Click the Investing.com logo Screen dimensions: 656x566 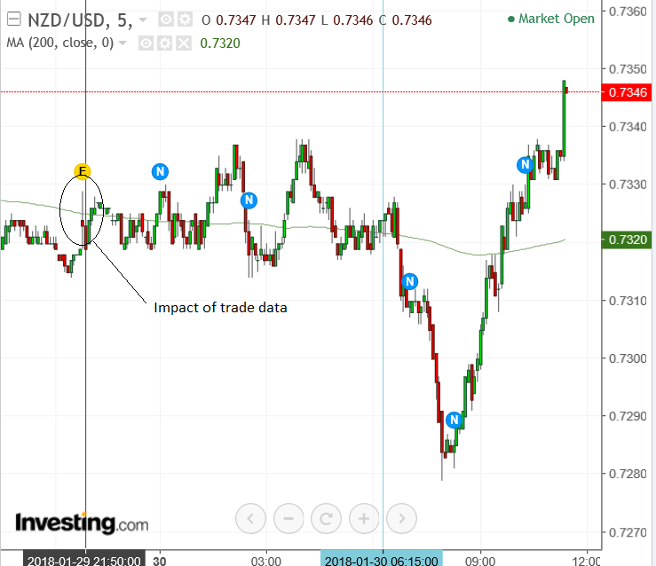point(82,523)
